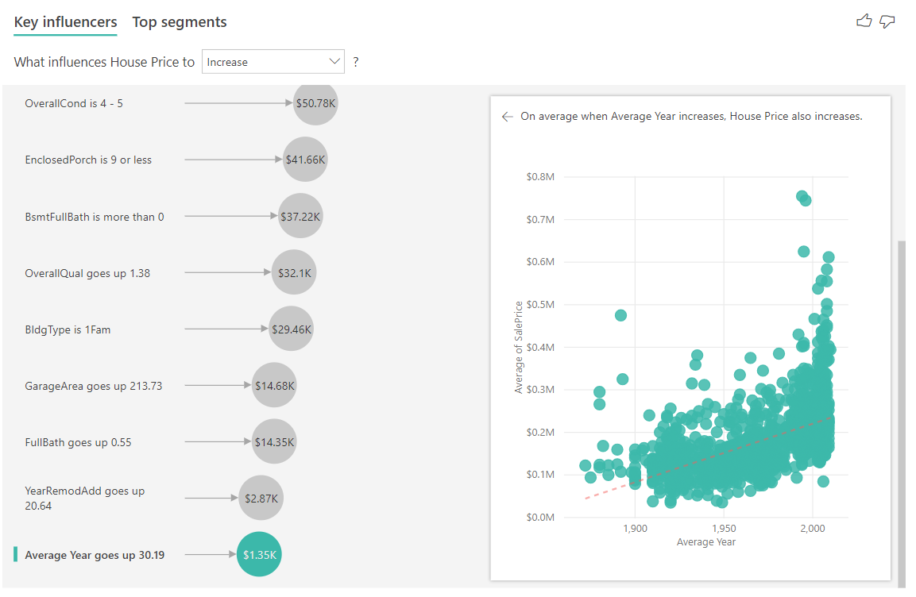Click the 1,950 x-axis label
The height and width of the screenshot is (597, 916).
[x=724, y=528]
